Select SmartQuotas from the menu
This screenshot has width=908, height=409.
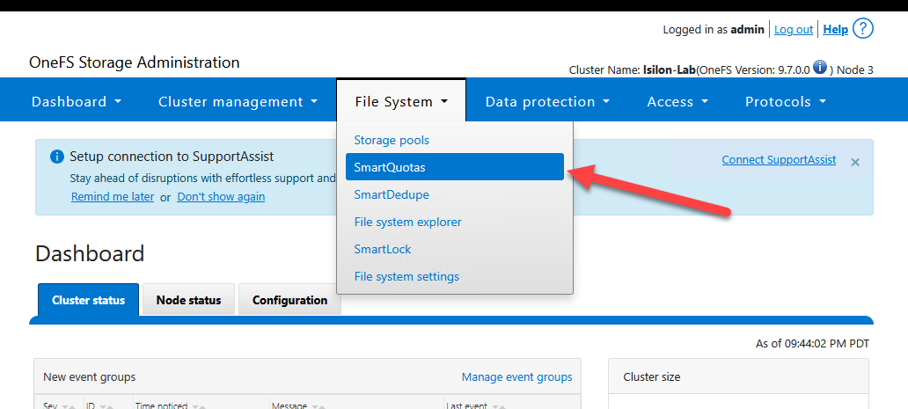click(x=390, y=167)
